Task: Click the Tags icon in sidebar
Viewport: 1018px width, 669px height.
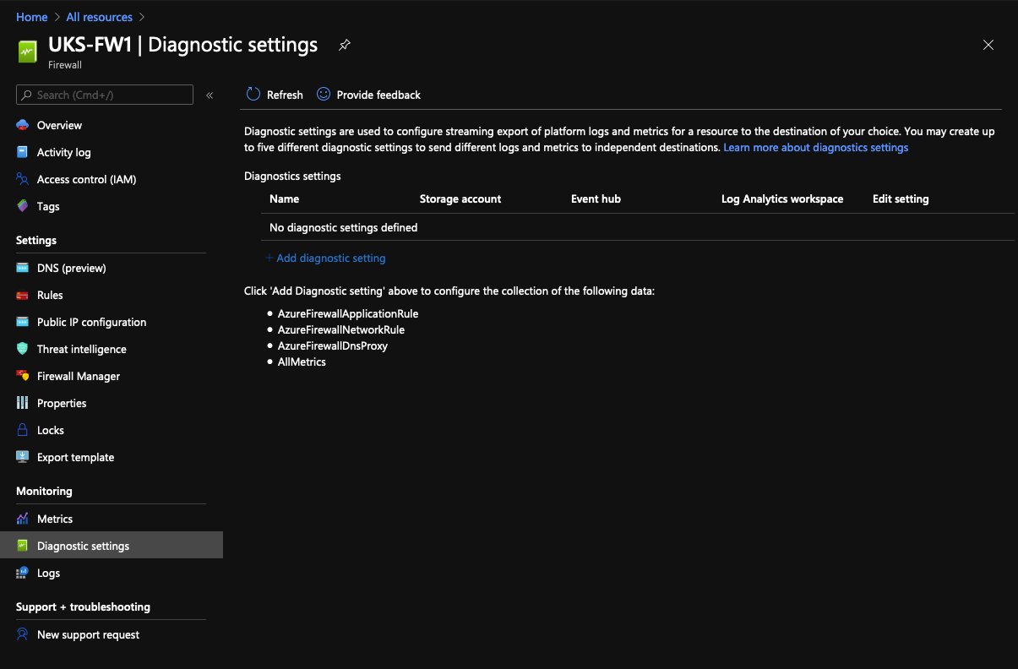Action: [23, 206]
